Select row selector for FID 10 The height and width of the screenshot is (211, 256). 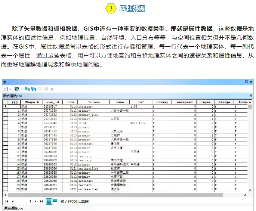point(6,148)
